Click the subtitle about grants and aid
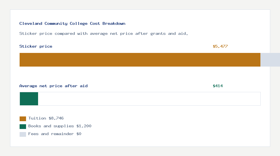This screenshot has width=280, height=156. (x=104, y=34)
